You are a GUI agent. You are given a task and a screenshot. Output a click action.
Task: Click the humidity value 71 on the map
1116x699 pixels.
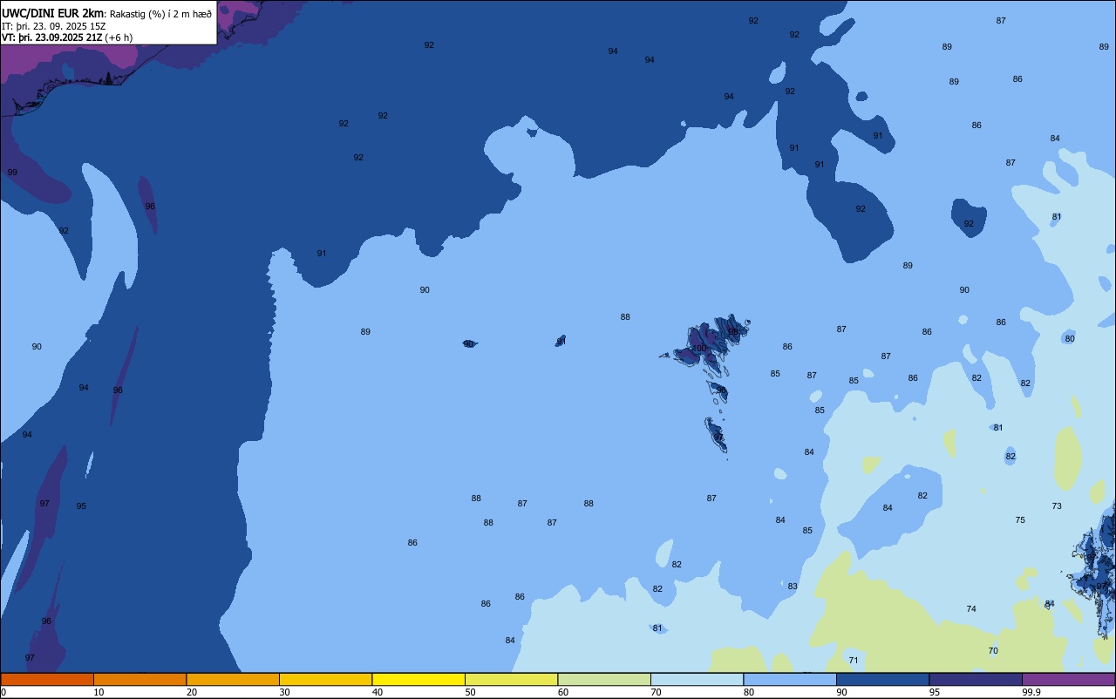point(854,661)
